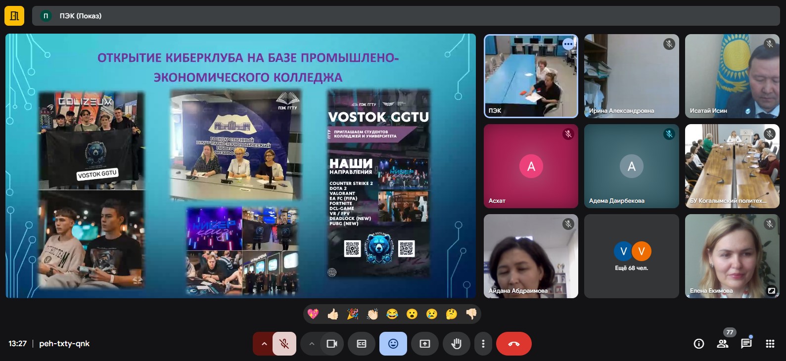Start presenting your screen
786x361 pixels.
(x=425, y=344)
